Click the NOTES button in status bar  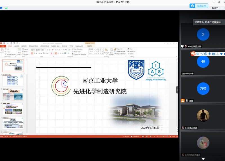coord(126,136)
